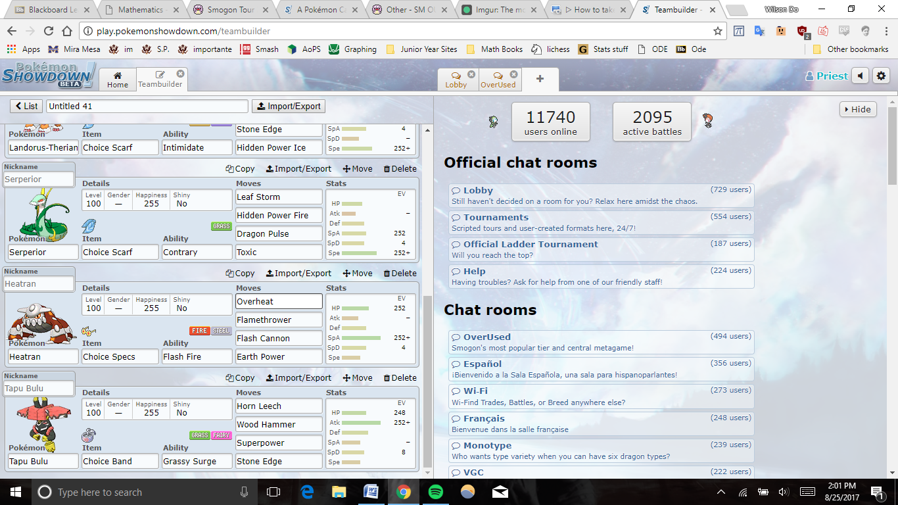Switch to the Lobby chat tab
This screenshot has width=898, height=505.
[456, 80]
